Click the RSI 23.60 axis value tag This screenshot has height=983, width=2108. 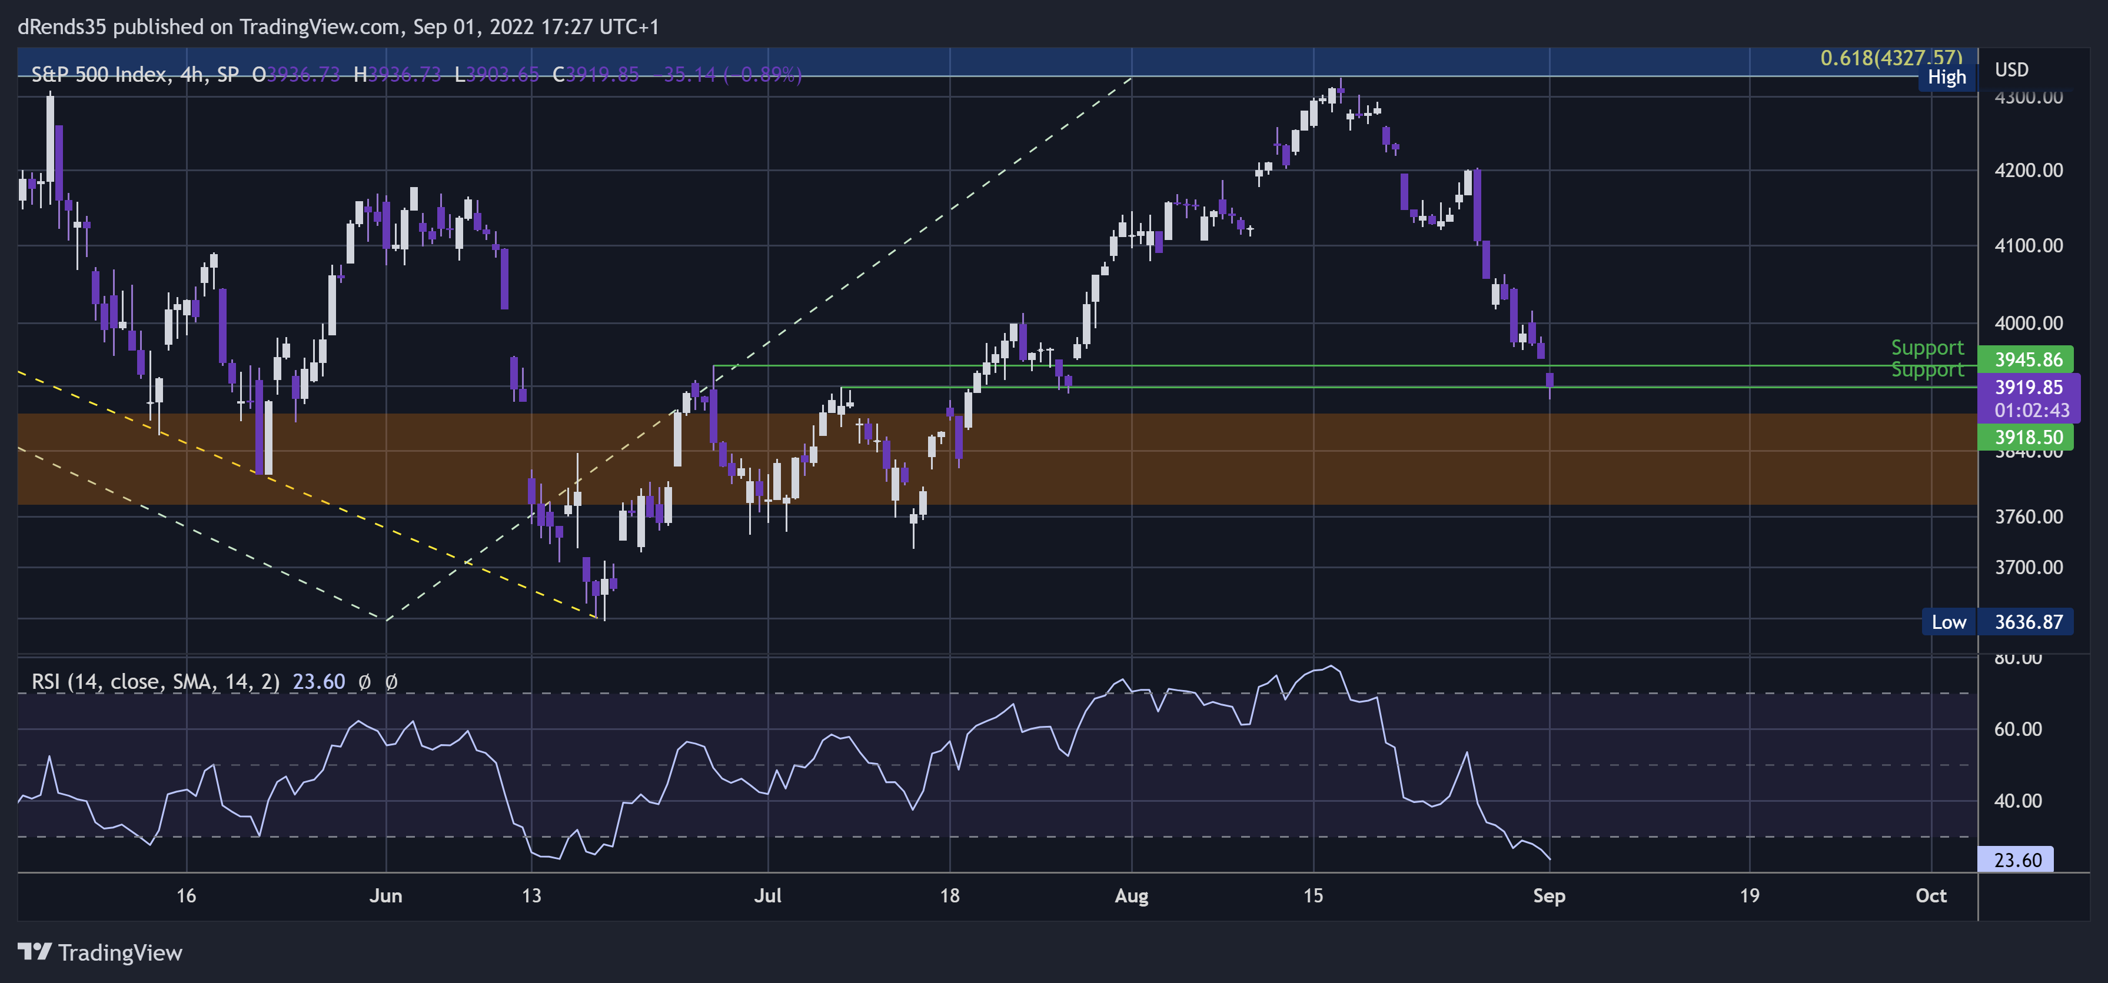click(2014, 859)
